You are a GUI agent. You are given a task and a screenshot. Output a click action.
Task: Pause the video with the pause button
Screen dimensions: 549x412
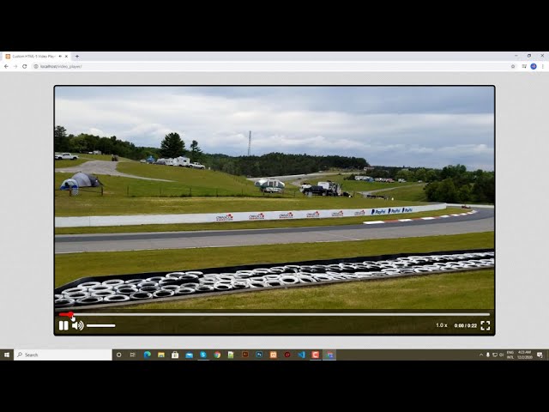point(63,325)
